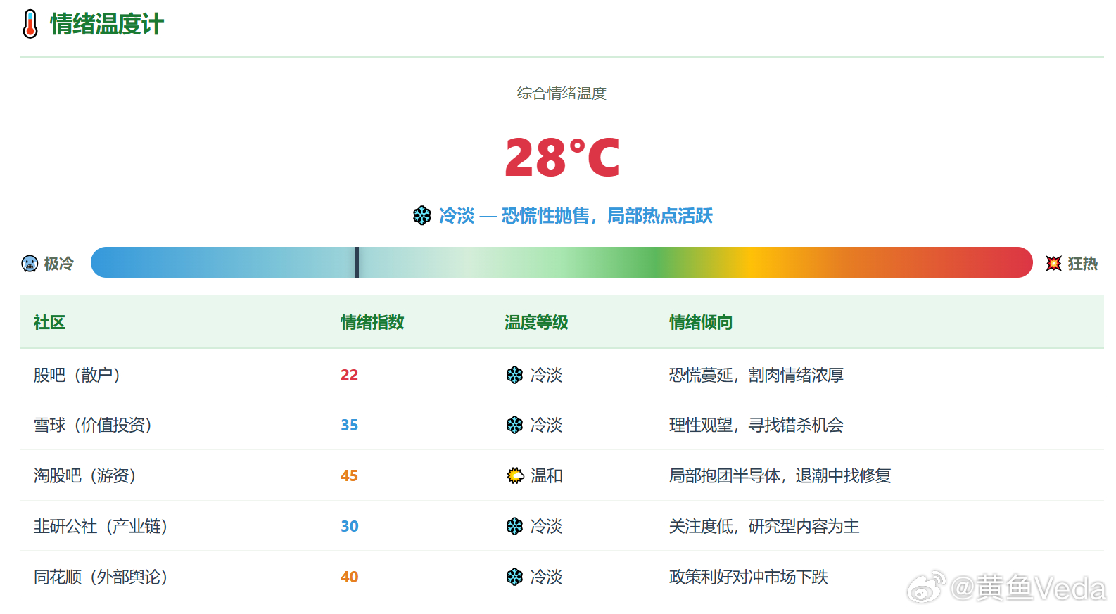Click the cold face icon next to 极冷

[x=30, y=264]
